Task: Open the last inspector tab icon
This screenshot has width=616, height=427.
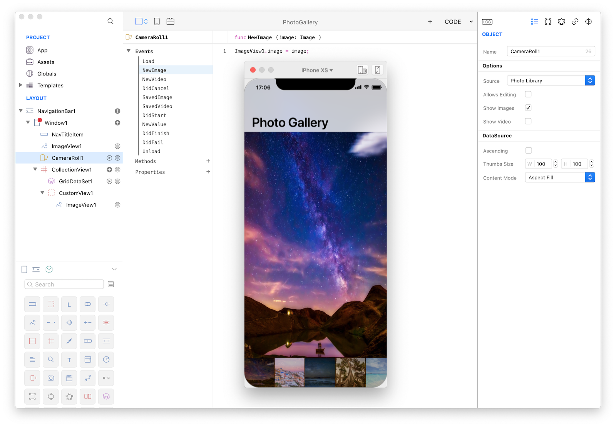Action: pos(589,22)
